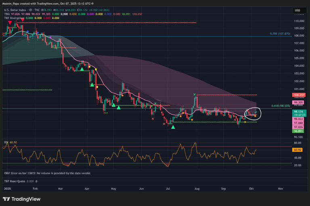Click the green X marker above the August spike
Viewport: 310px width, 206px height.
[195, 95]
